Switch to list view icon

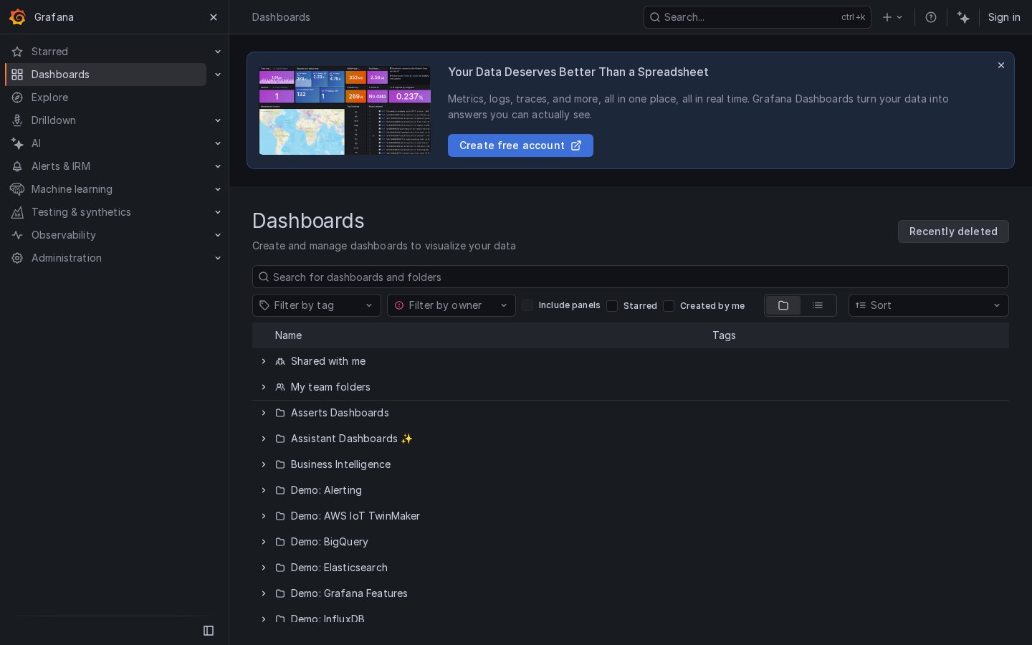point(818,305)
